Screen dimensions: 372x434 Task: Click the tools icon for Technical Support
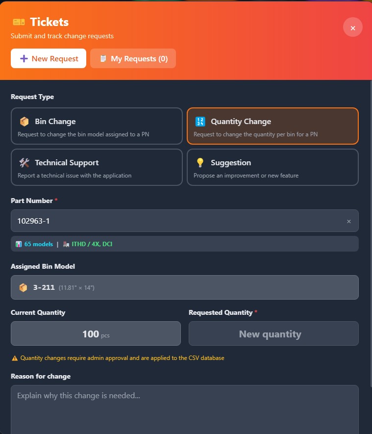tap(24, 163)
